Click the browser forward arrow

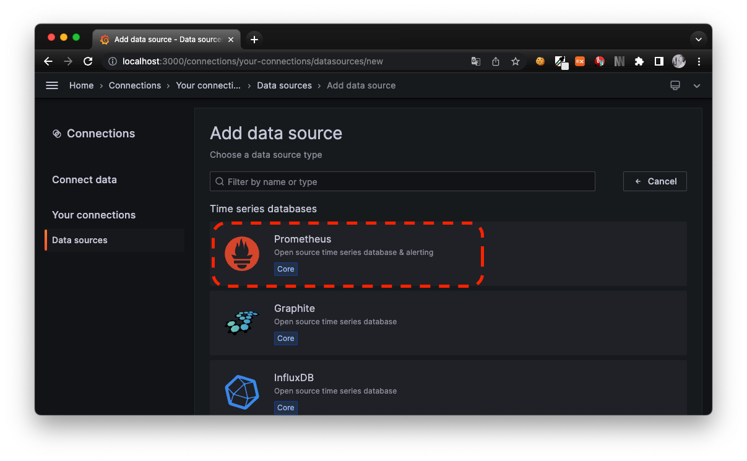pos(68,61)
